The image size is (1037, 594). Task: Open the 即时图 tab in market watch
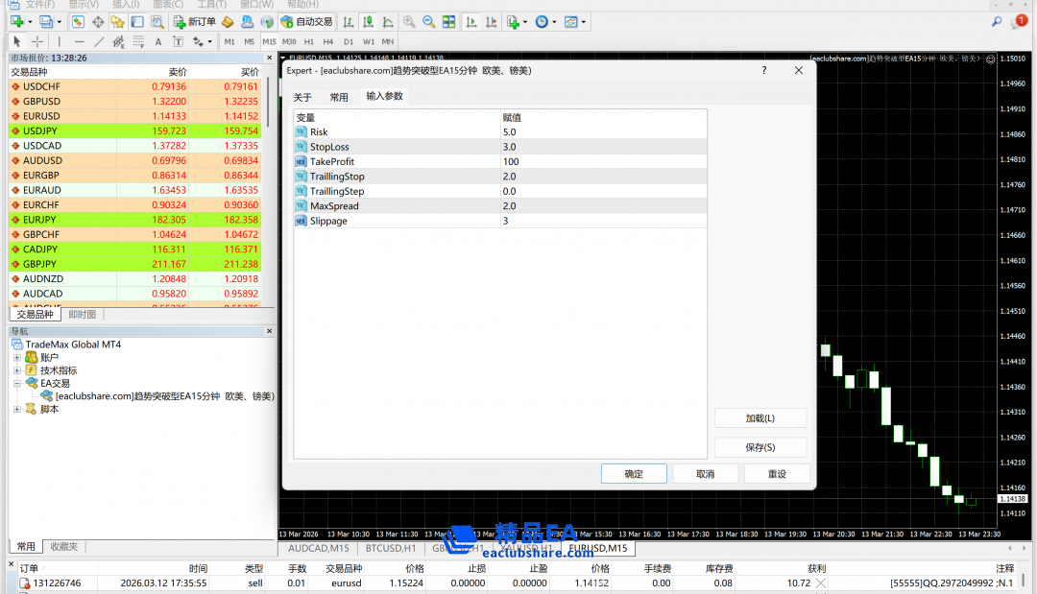(x=83, y=314)
